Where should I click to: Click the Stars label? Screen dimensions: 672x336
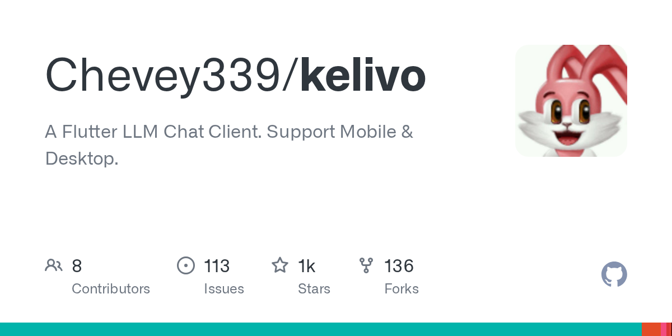tap(314, 289)
